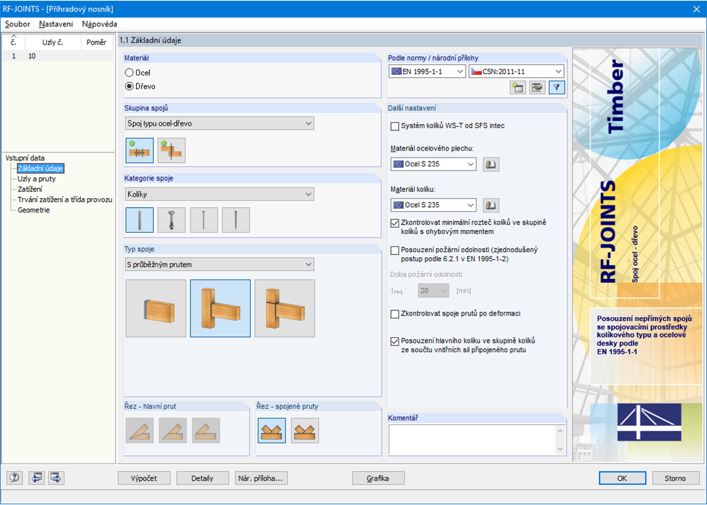Click the Uzly č. column header
The height and width of the screenshot is (505, 707).
pyautogui.click(x=53, y=42)
